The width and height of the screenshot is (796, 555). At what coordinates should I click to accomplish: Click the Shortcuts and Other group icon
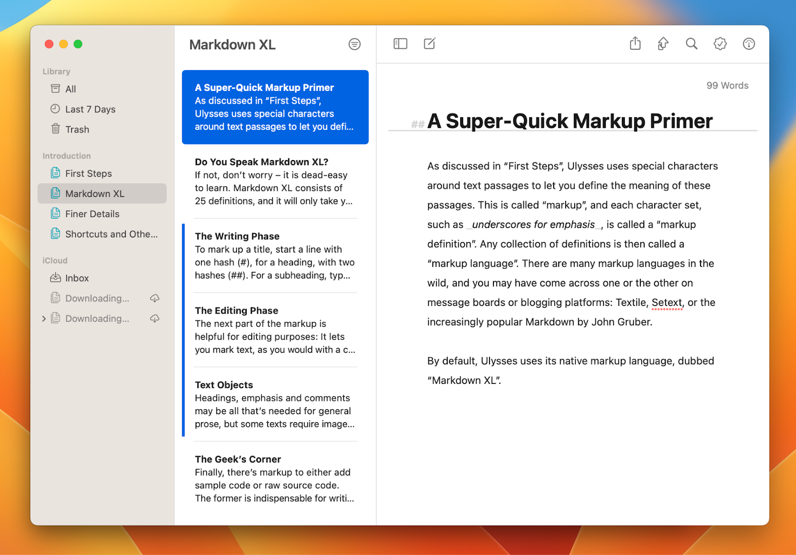(56, 233)
